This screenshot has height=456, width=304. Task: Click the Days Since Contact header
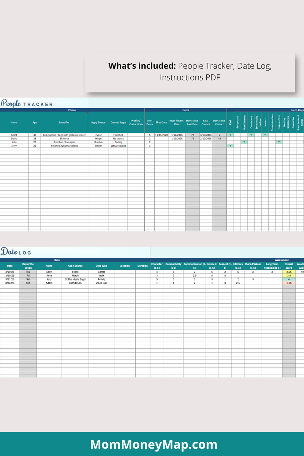(x=219, y=122)
